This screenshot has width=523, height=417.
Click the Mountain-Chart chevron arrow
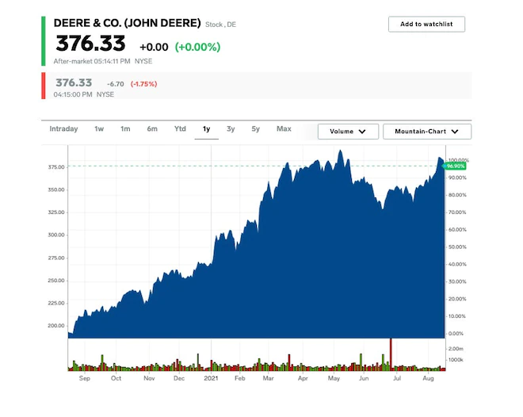point(455,132)
